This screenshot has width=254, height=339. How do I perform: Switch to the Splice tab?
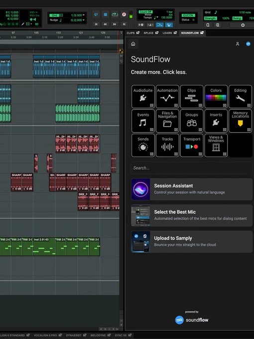(151, 33)
